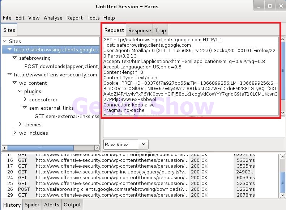Click request pane scroll down arrow
286x210 pixels.
tap(282, 113)
